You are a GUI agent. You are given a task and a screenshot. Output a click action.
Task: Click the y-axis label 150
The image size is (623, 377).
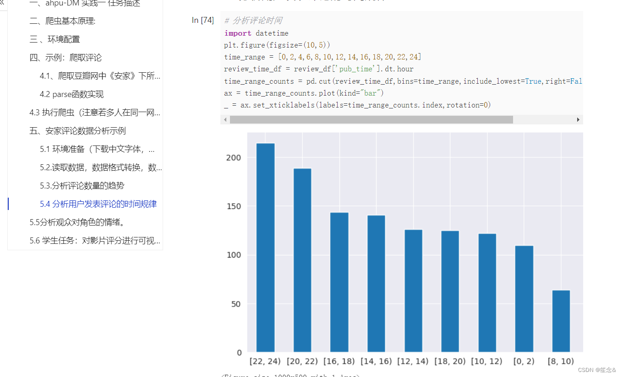[233, 206]
